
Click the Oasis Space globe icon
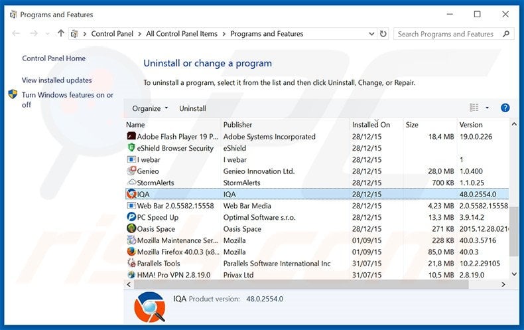(x=131, y=228)
